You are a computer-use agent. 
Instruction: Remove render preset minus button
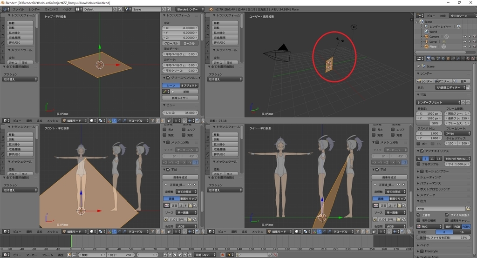[468, 102]
